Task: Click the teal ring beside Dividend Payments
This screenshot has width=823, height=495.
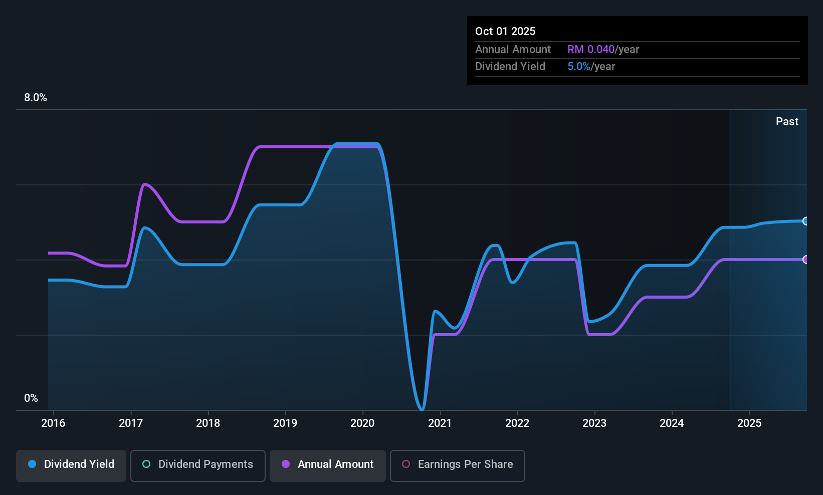Action: 146,464
